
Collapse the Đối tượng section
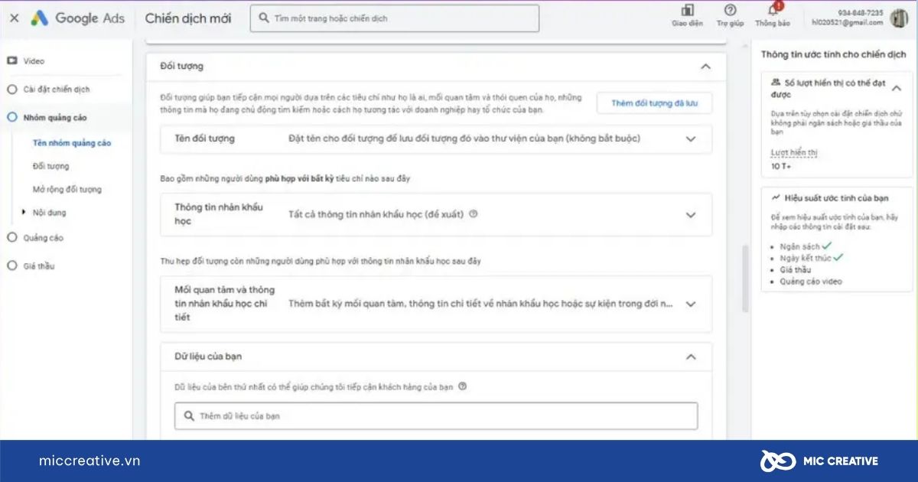pyautogui.click(x=705, y=67)
